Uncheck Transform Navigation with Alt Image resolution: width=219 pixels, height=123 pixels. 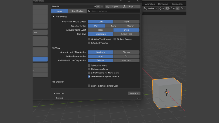coord(89,77)
